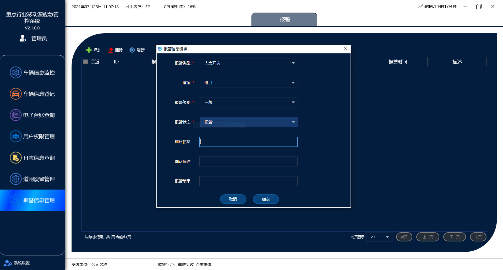Switch to the 报警 tab at top

284,19
